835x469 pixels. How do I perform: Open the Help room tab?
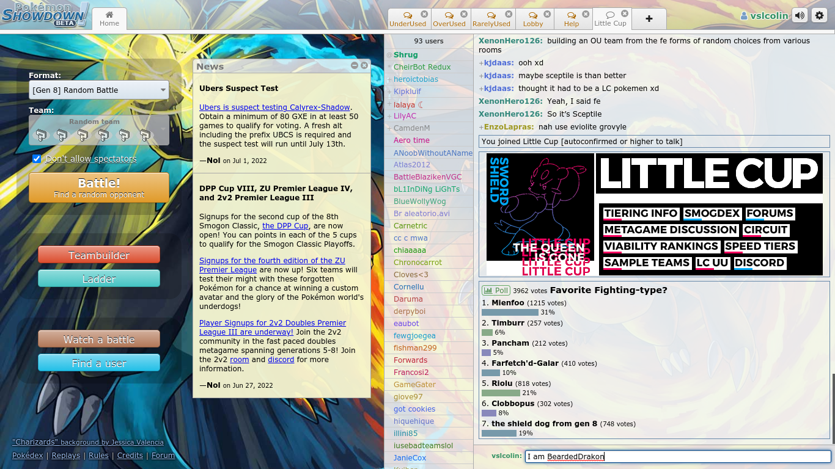point(572,19)
